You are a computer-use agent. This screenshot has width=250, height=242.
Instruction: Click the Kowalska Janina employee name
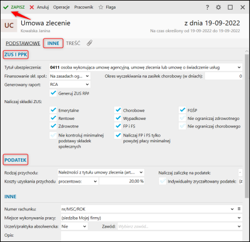(35, 31)
